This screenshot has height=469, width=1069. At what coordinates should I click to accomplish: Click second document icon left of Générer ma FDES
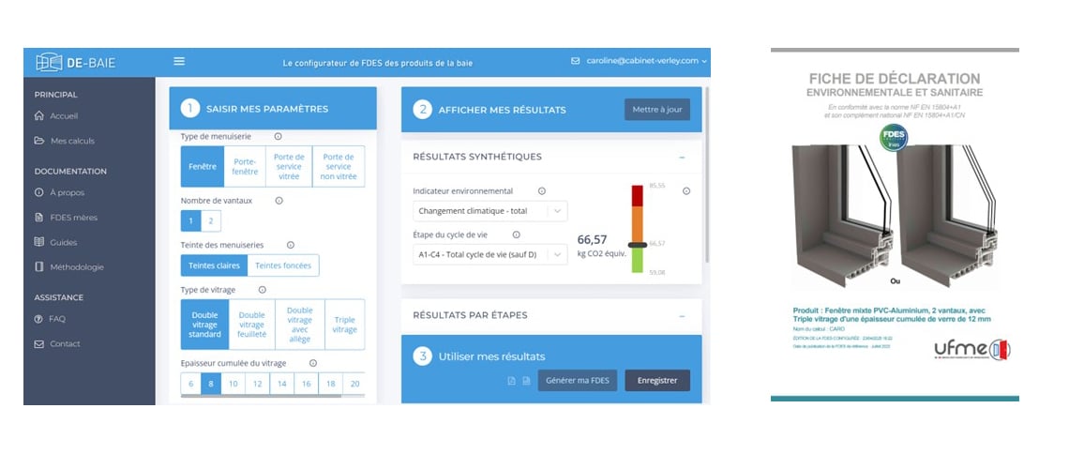click(526, 381)
